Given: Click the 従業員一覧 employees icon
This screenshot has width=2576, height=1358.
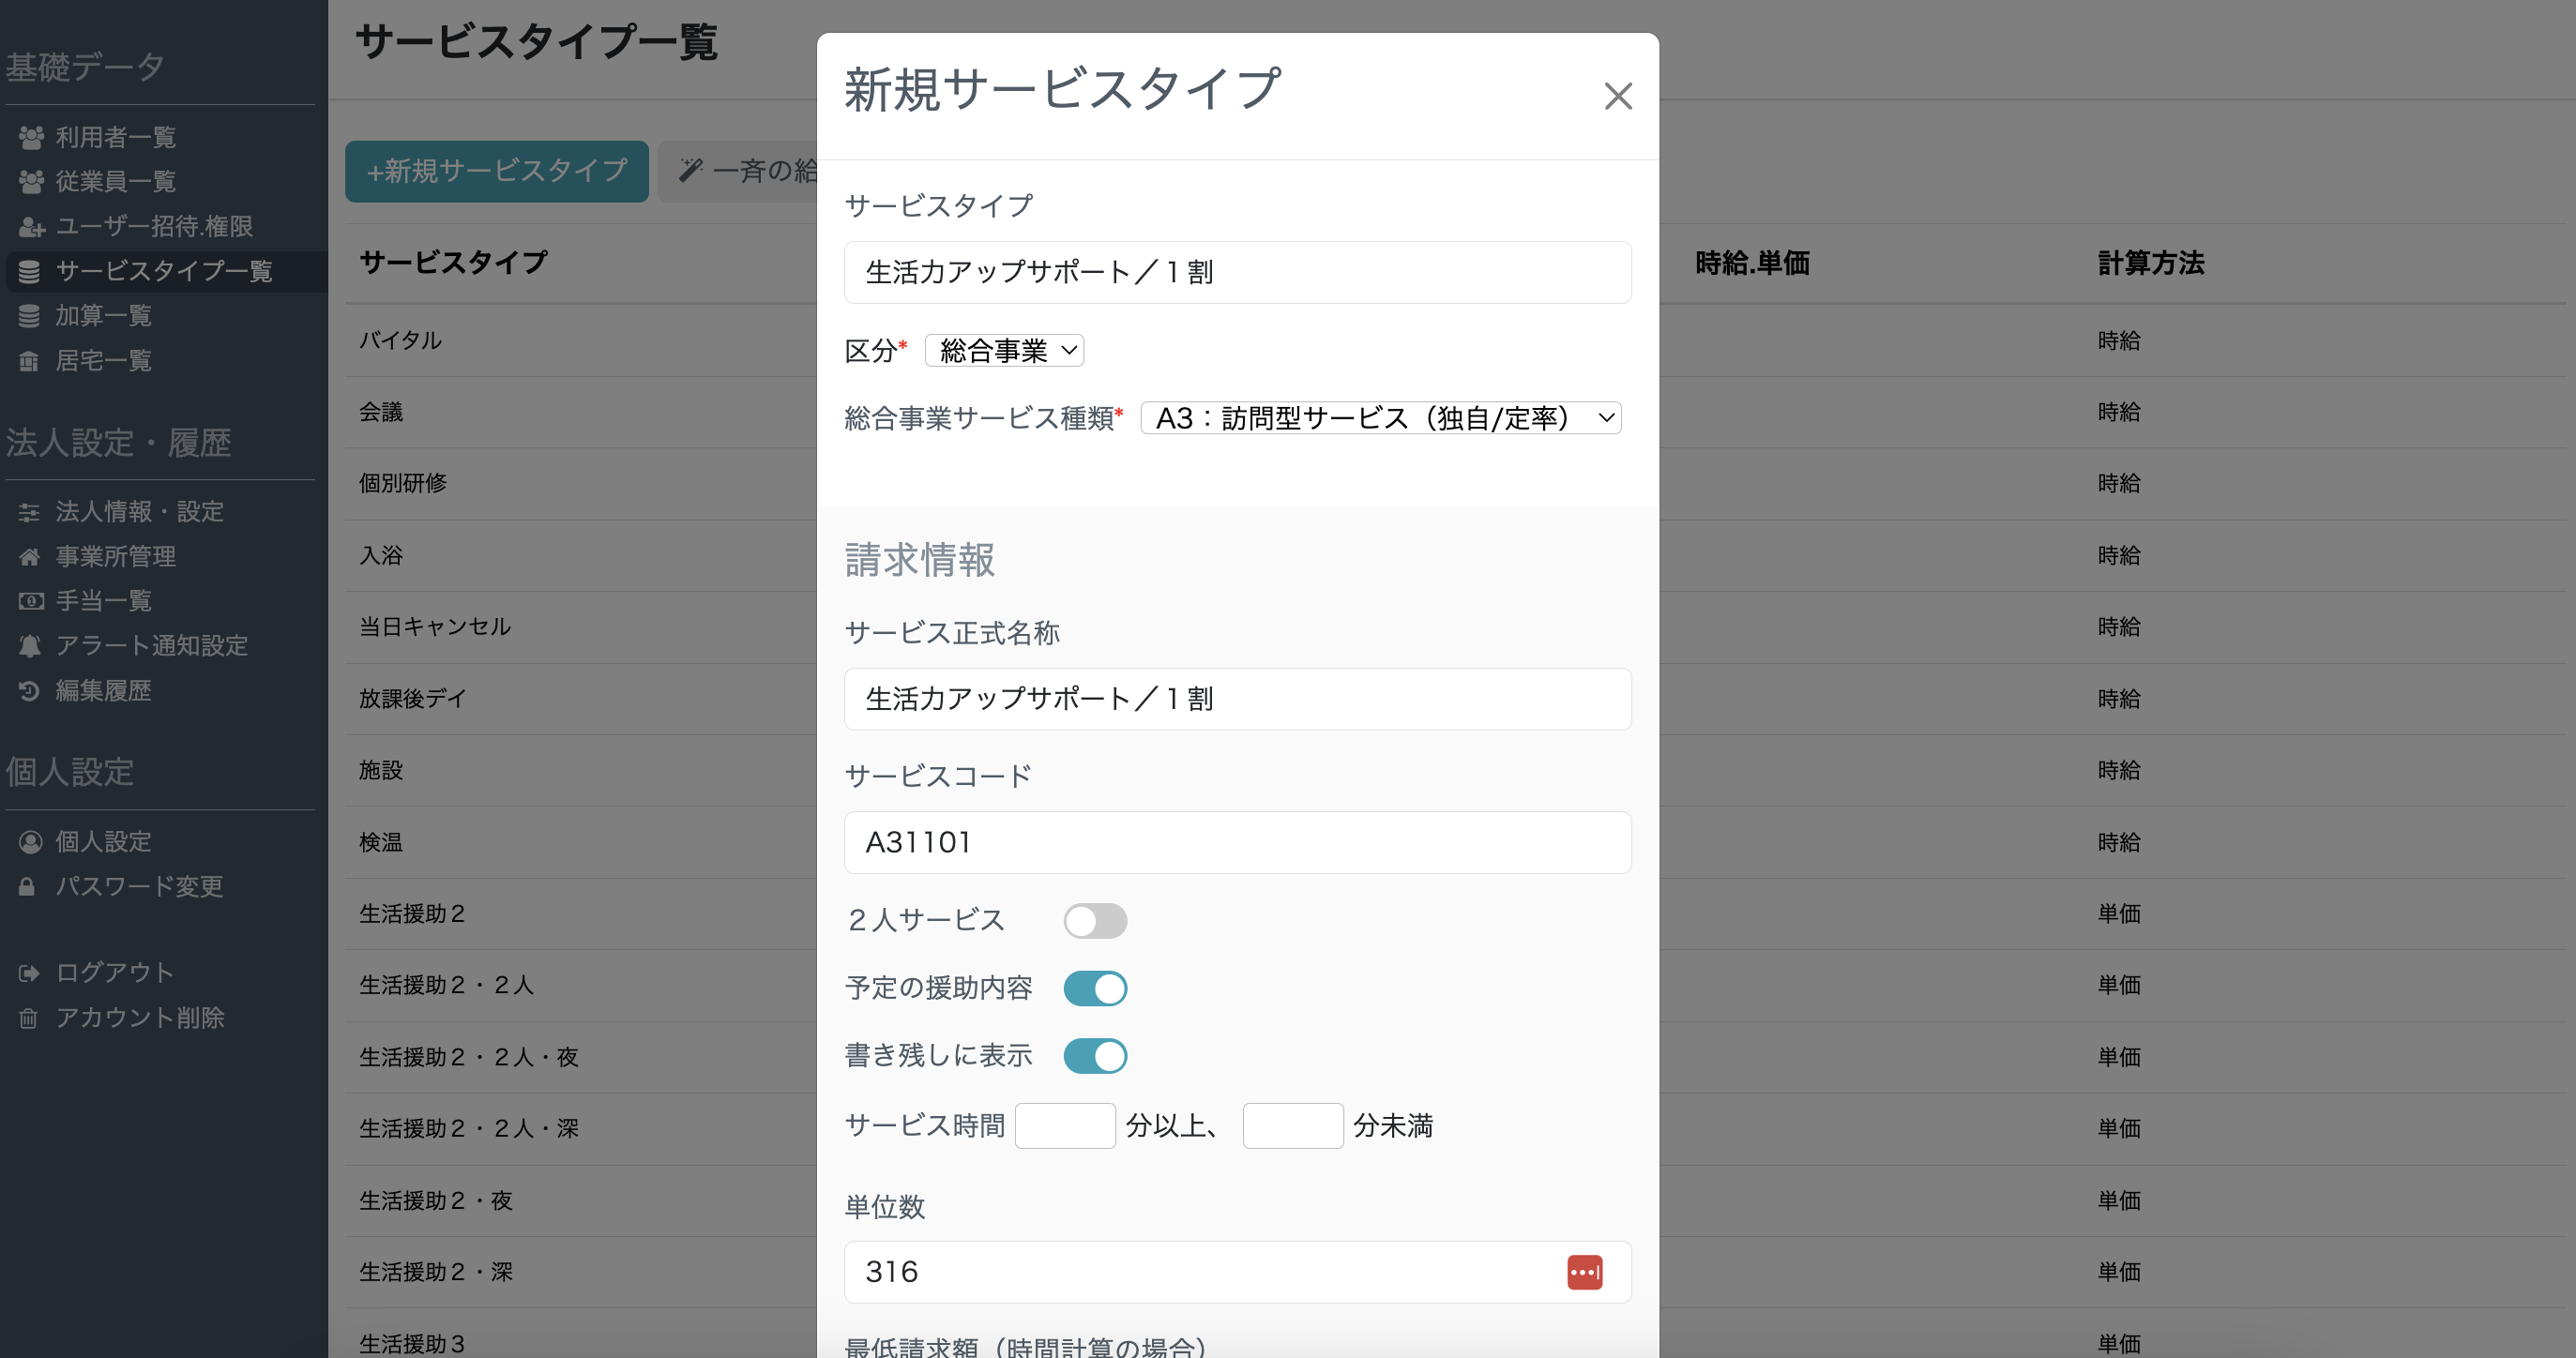Looking at the screenshot, I should coord(30,182).
